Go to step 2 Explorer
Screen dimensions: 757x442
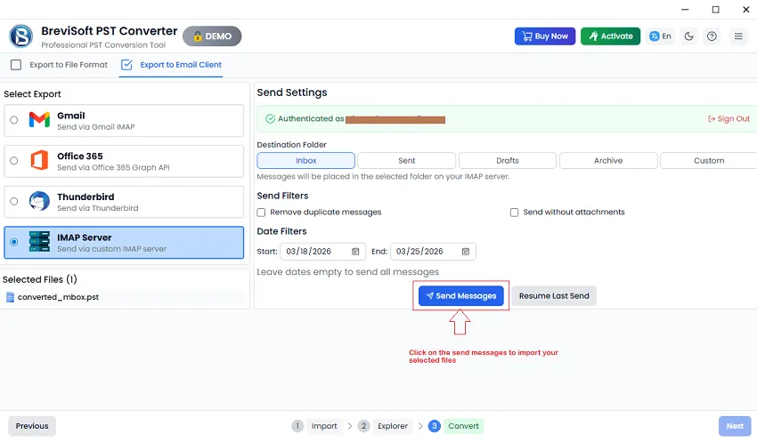click(386, 426)
